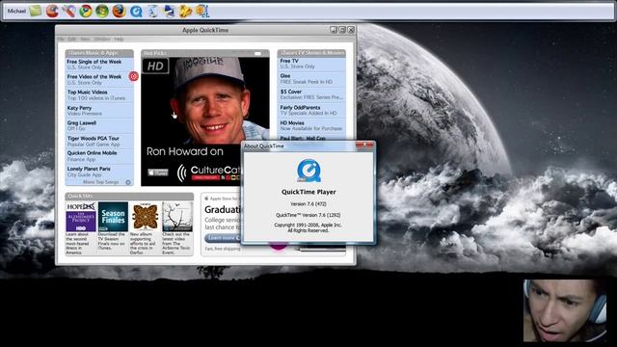Open View menu in QuickTime window
Screen dimensions: 617x347
coord(85,39)
